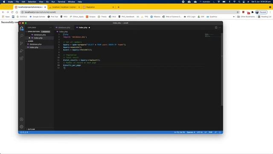Click line and column indicator in status bar

pos(179,132)
